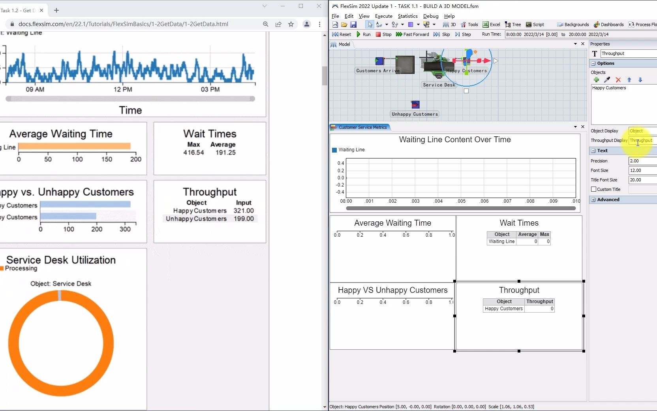Use the eyedropper sampler in Objects panel

pos(607,80)
